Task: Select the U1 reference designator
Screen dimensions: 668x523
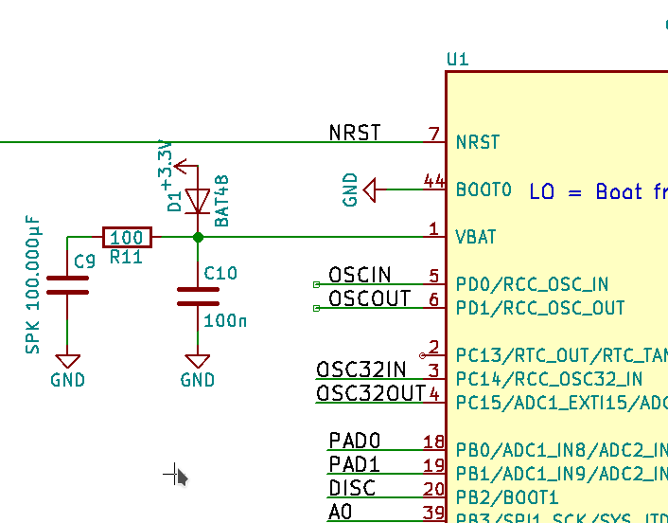Action: [x=458, y=59]
